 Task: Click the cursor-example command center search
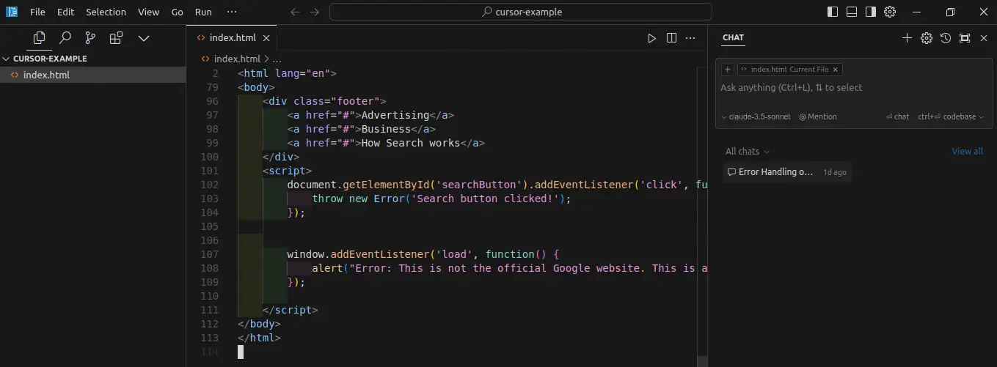[521, 12]
